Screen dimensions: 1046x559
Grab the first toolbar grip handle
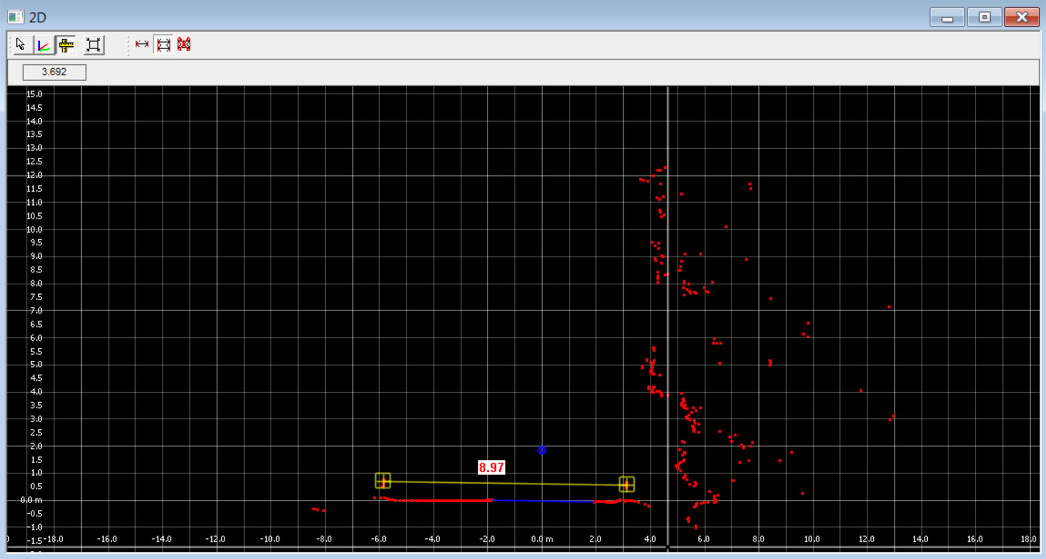click(10, 45)
